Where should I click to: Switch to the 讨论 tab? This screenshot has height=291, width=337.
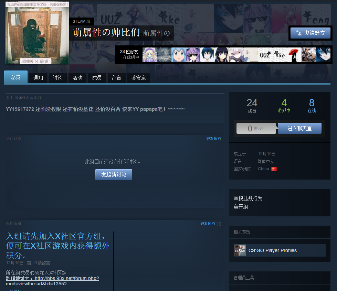click(x=57, y=78)
